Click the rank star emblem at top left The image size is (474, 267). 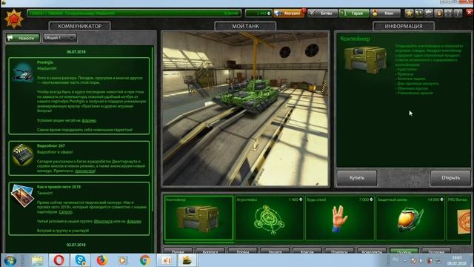(13, 19)
